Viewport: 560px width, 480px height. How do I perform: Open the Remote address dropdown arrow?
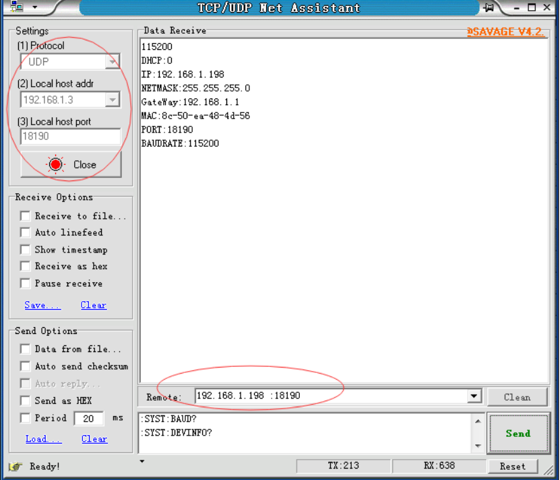point(474,396)
